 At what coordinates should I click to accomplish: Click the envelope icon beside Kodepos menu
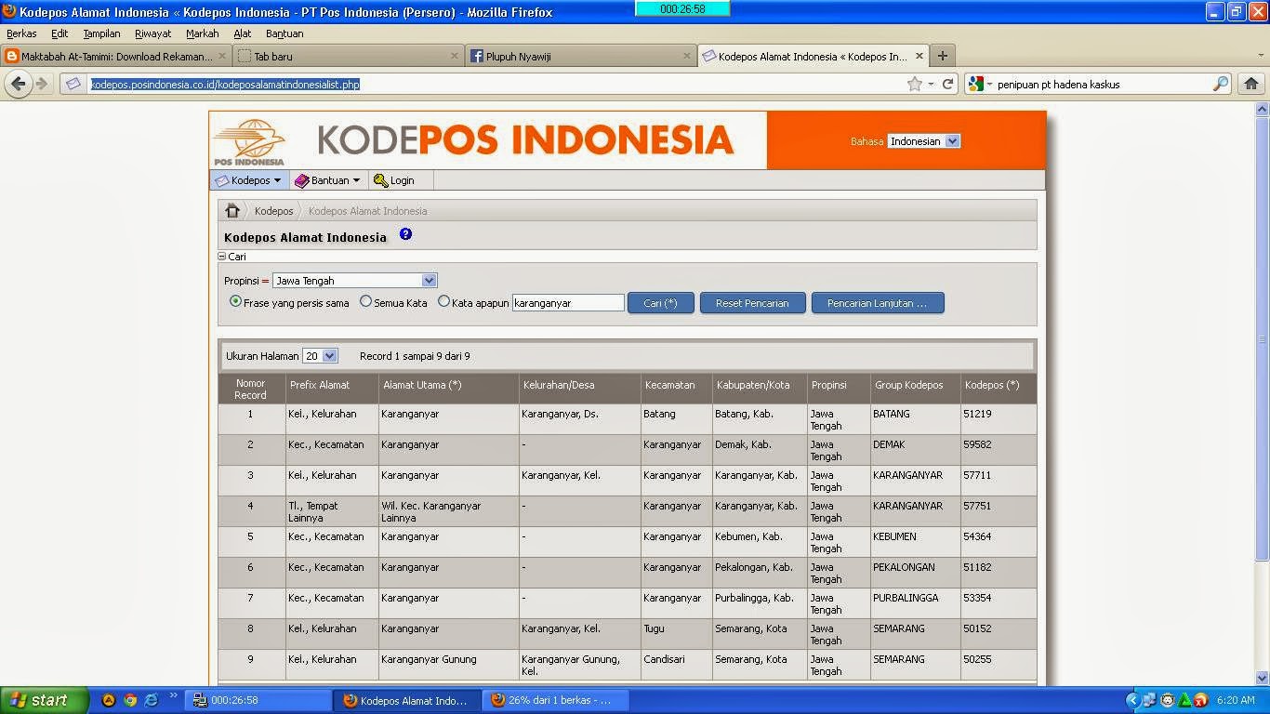223,179
